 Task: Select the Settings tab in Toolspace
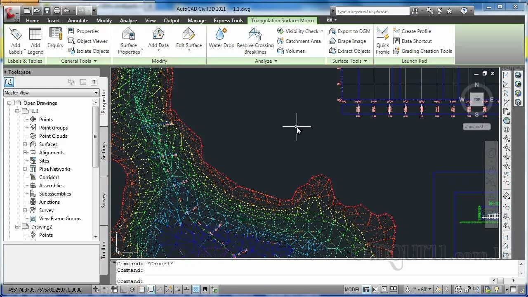click(104, 151)
